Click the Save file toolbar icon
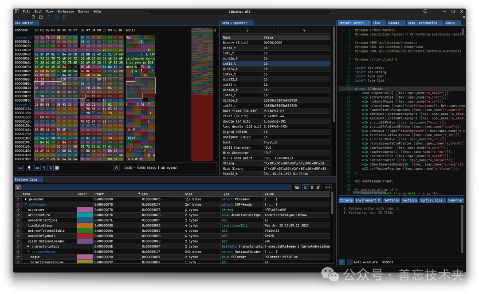479x294 pixels. click(48, 17)
